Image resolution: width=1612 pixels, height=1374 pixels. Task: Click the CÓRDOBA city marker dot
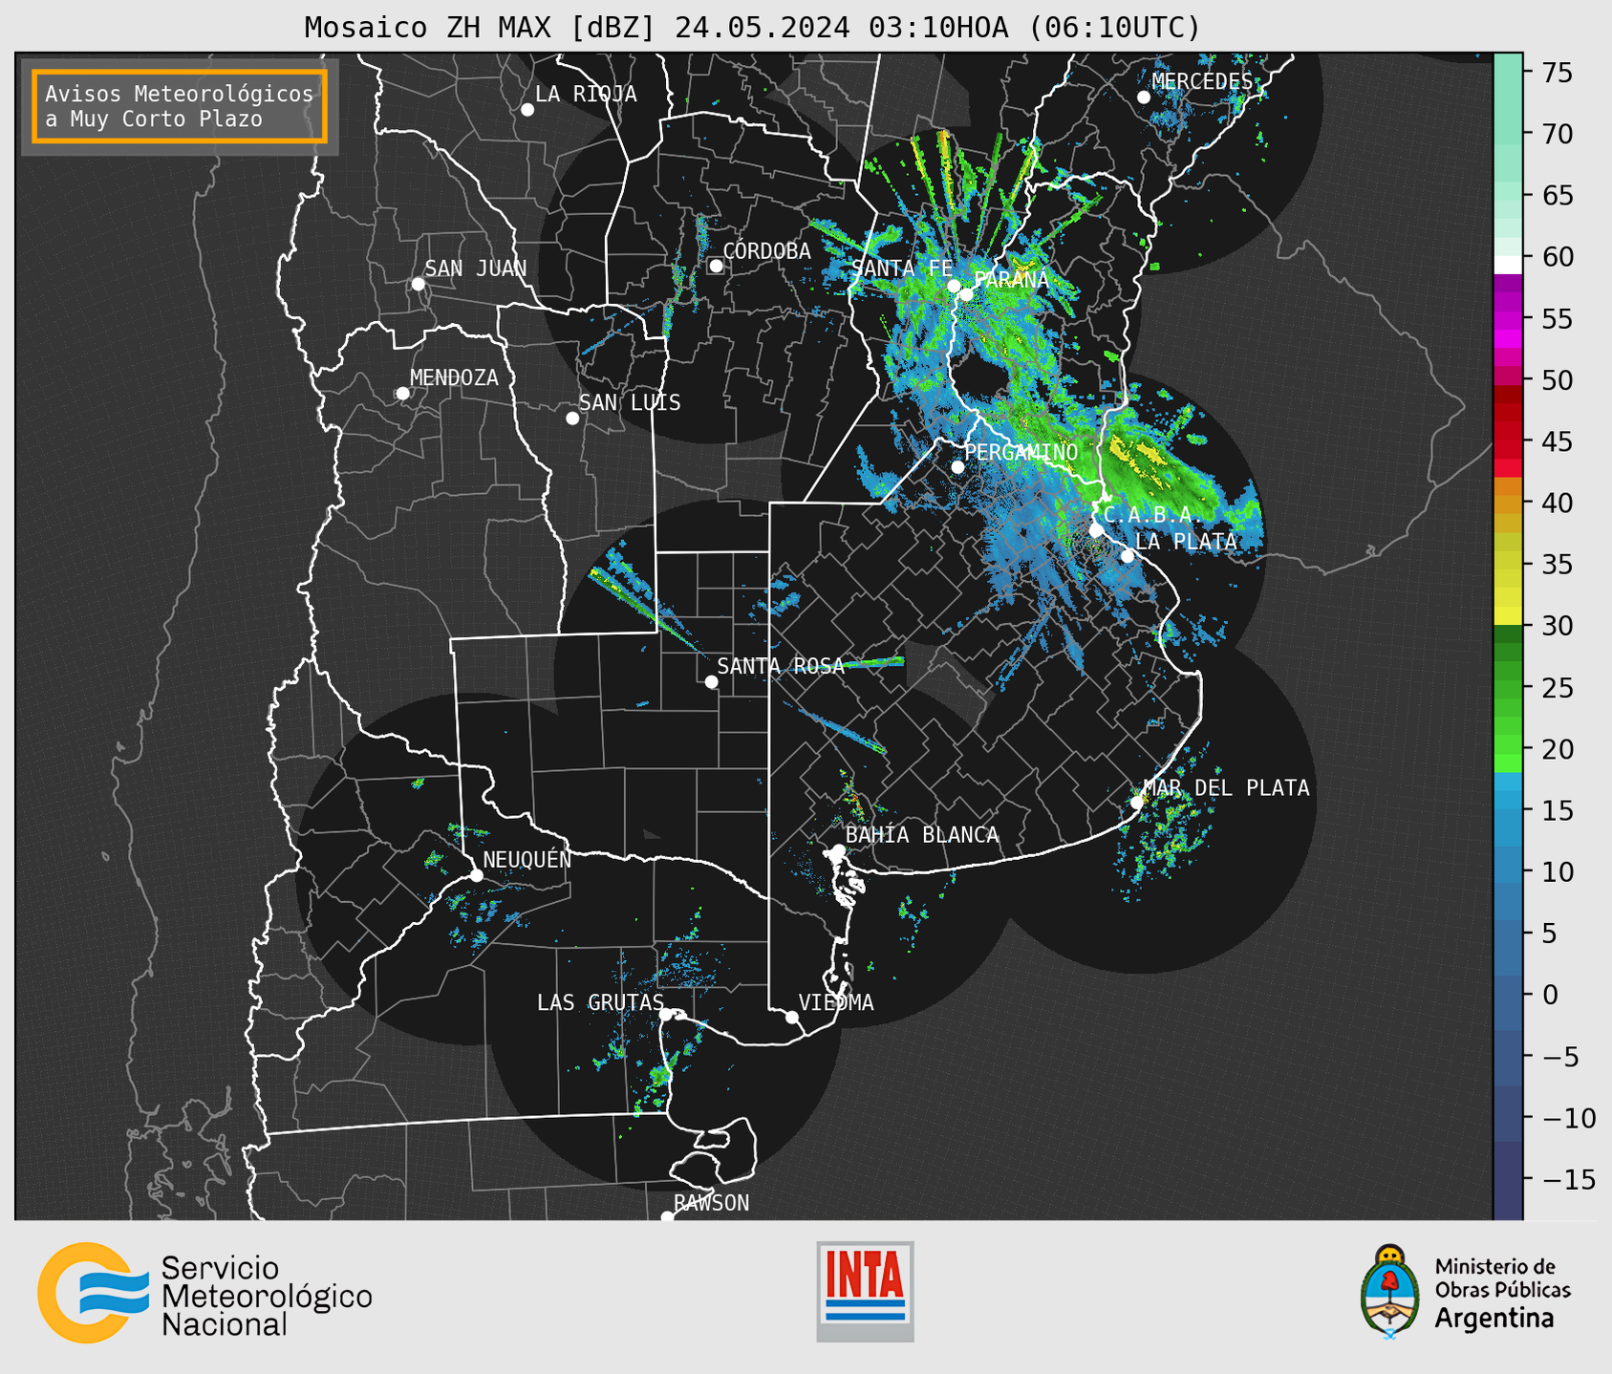point(716,266)
